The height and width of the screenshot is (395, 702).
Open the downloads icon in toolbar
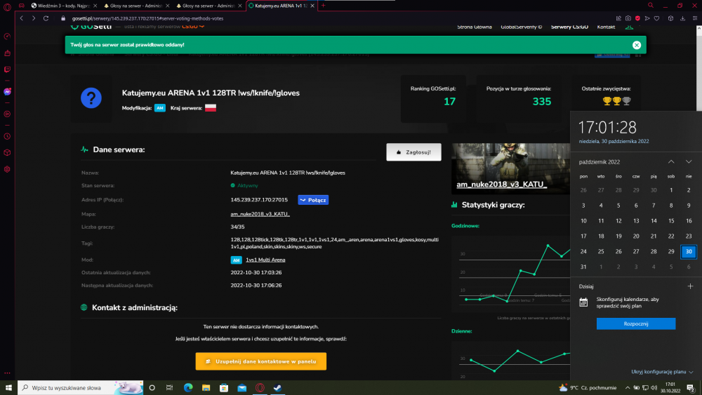(683, 18)
